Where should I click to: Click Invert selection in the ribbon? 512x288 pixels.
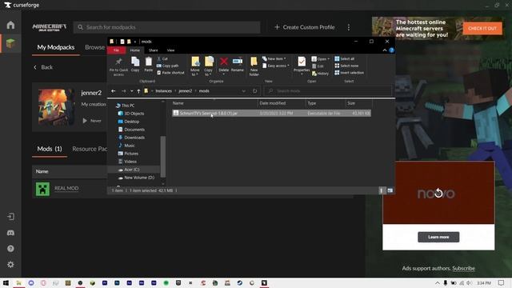click(x=349, y=73)
